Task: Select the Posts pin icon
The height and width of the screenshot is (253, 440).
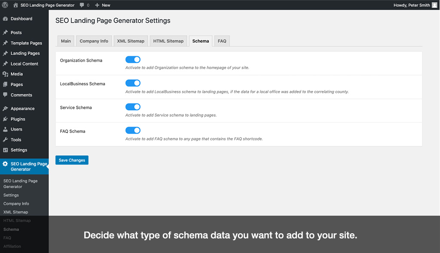Action: coord(7,33)
